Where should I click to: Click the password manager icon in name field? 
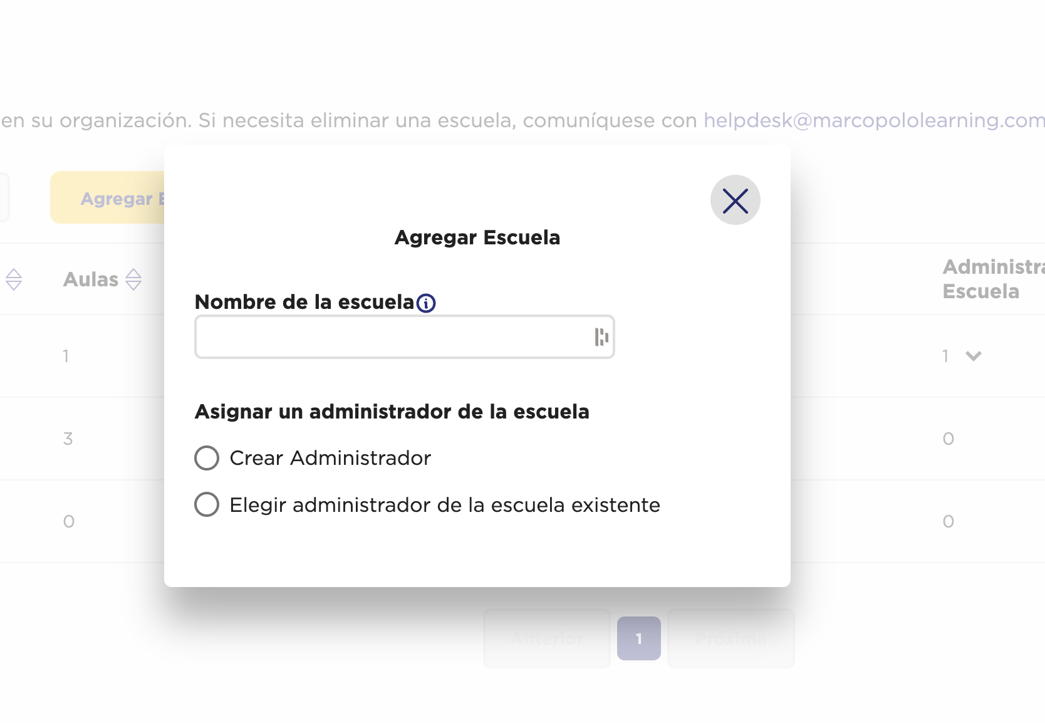click(x=601, y=337)
